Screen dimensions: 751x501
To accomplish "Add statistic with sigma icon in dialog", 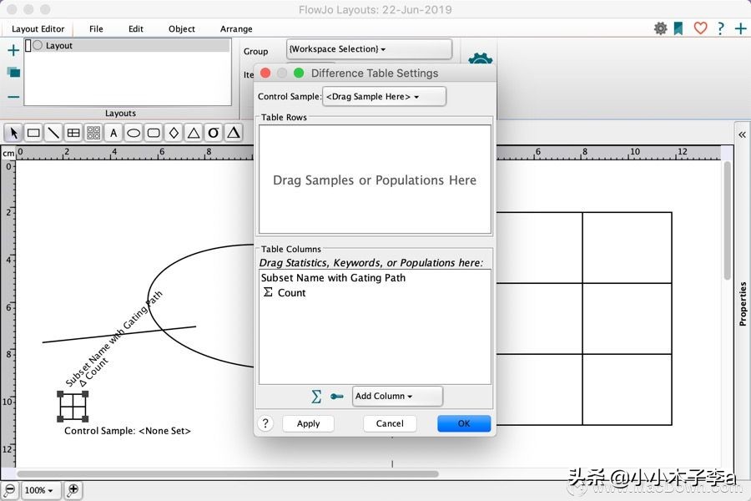I will pyautogui.click(x=316, y=397).
